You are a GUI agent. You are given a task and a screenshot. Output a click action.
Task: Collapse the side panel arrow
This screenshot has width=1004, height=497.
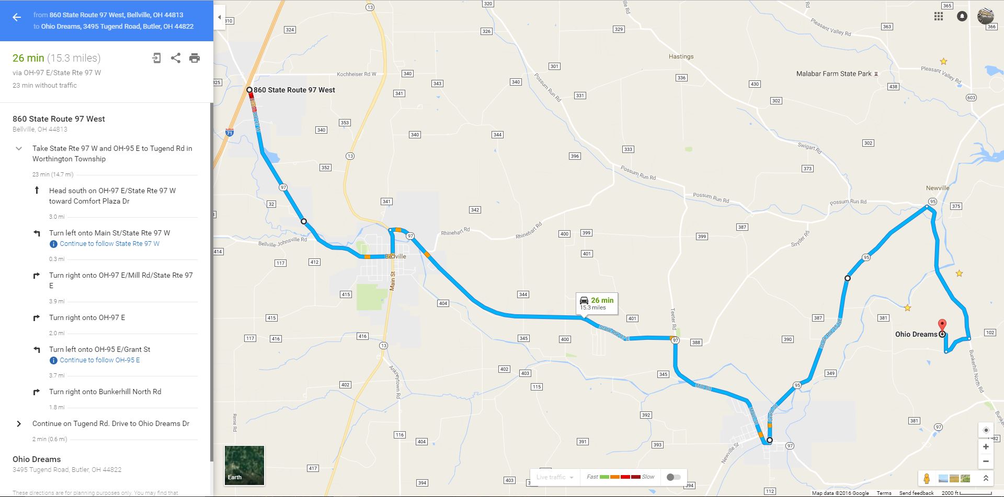[219, 17]
